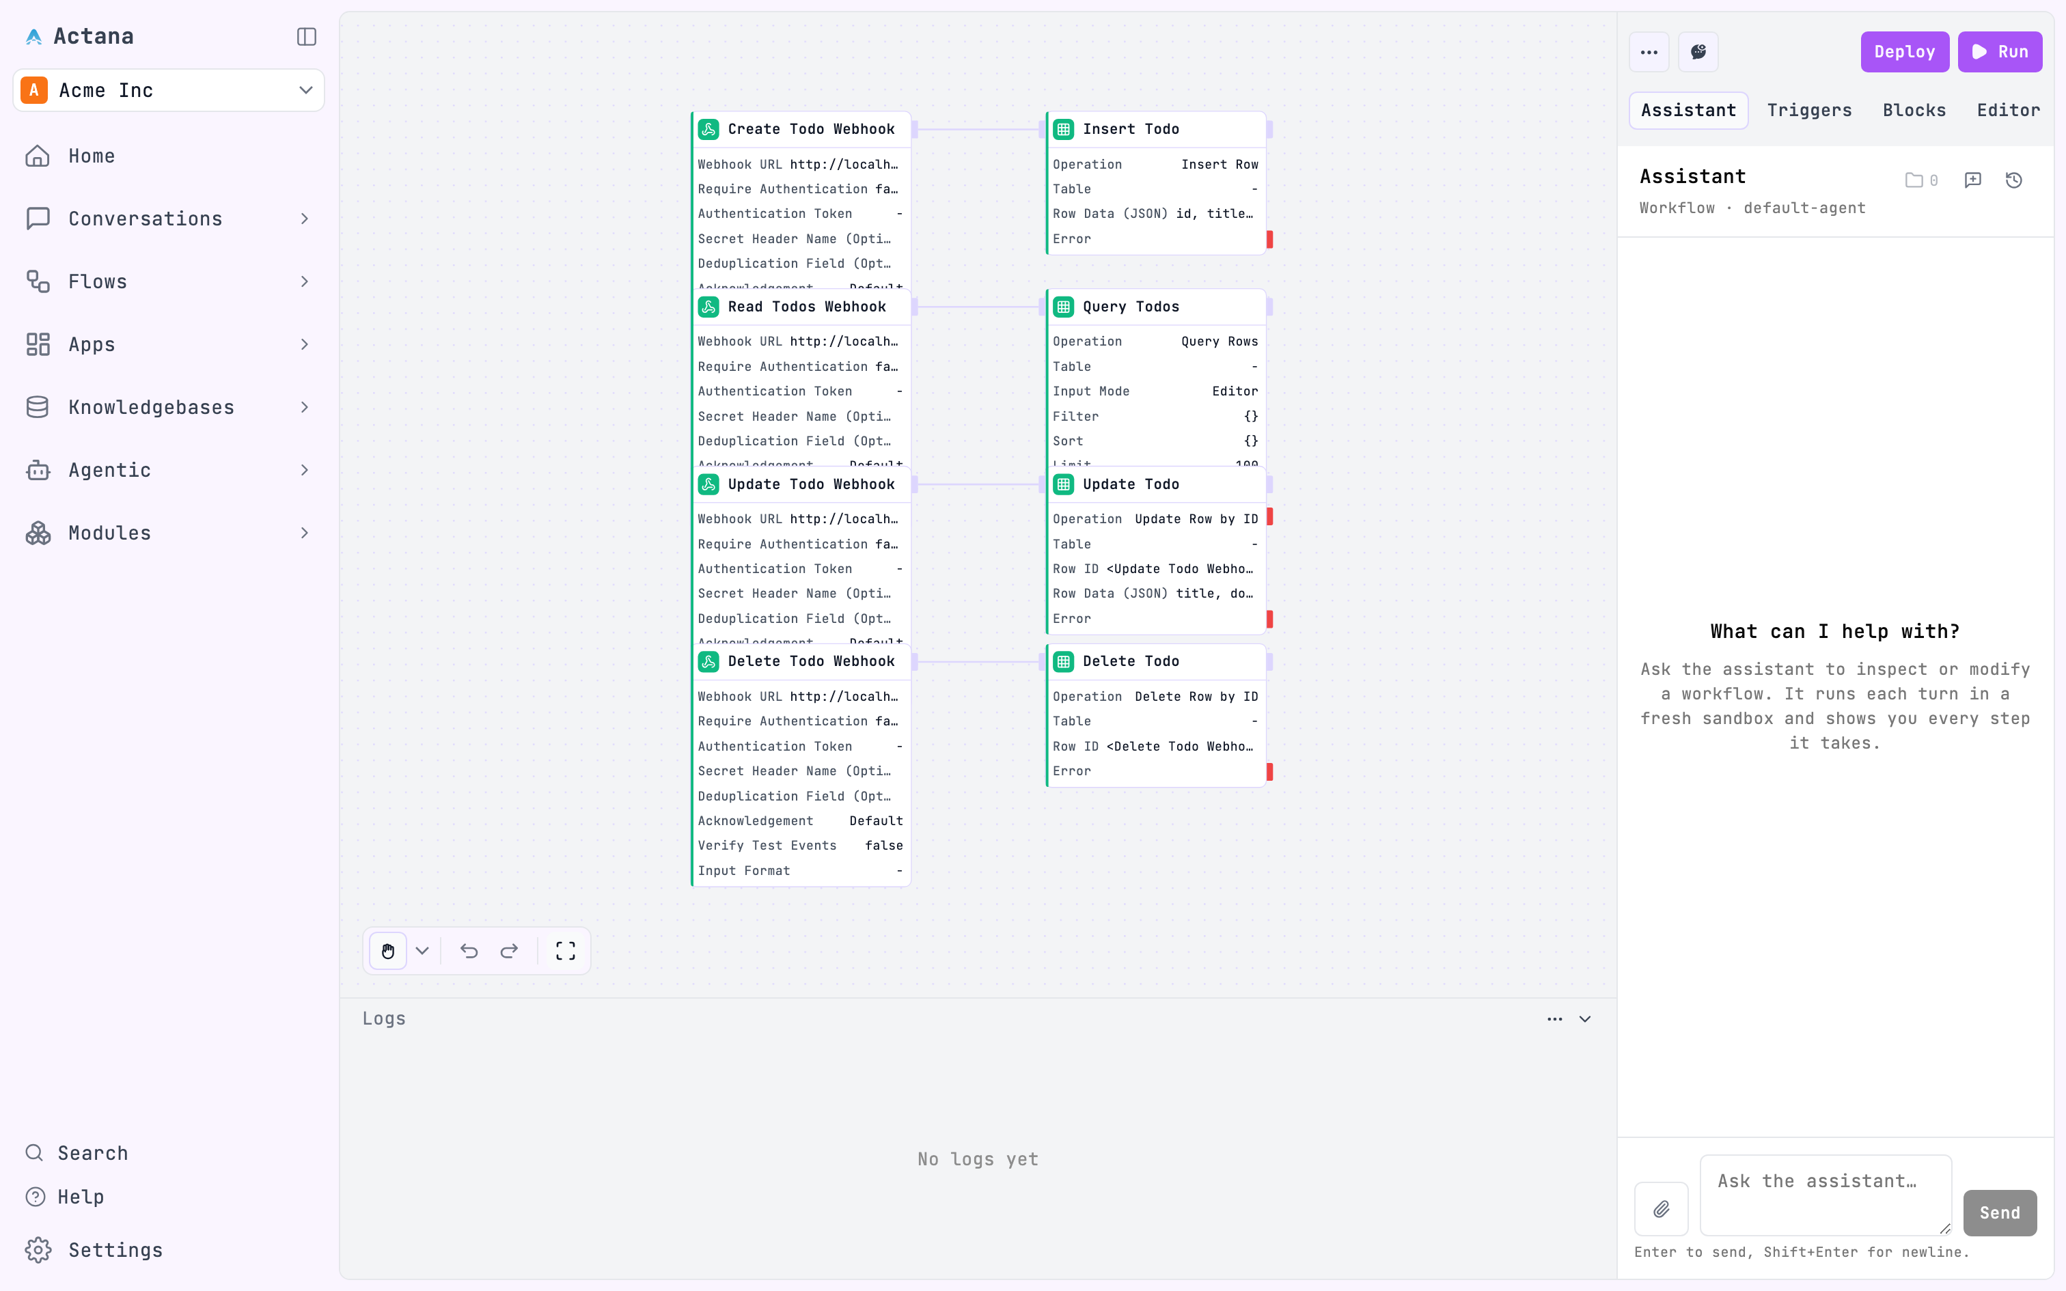Fit the canvas to view
Screen dimensions: 2066x1291
pyautogui.click(x=565, y=951)
